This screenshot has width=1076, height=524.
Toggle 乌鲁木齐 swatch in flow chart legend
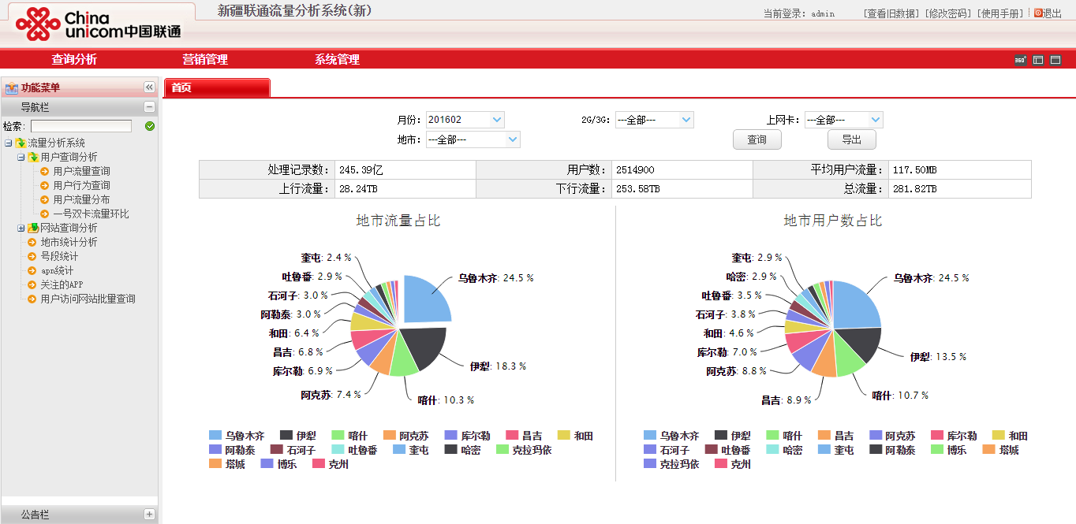click(215, 436)
